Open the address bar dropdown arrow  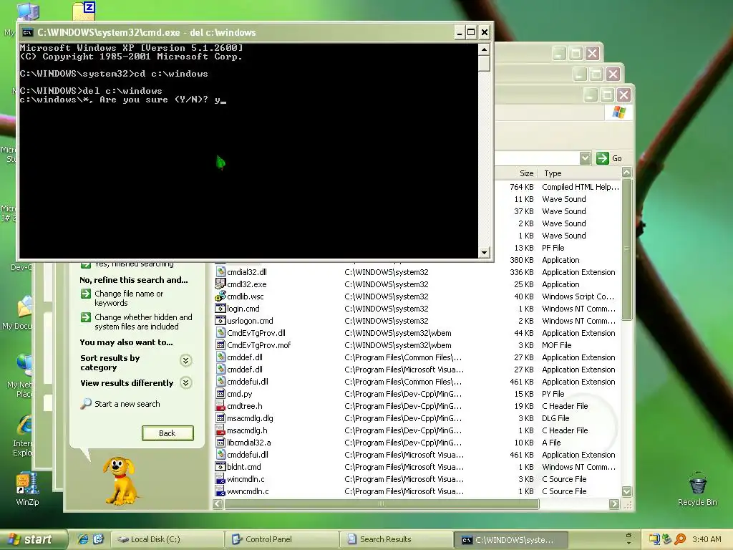(x=585, y=158)
